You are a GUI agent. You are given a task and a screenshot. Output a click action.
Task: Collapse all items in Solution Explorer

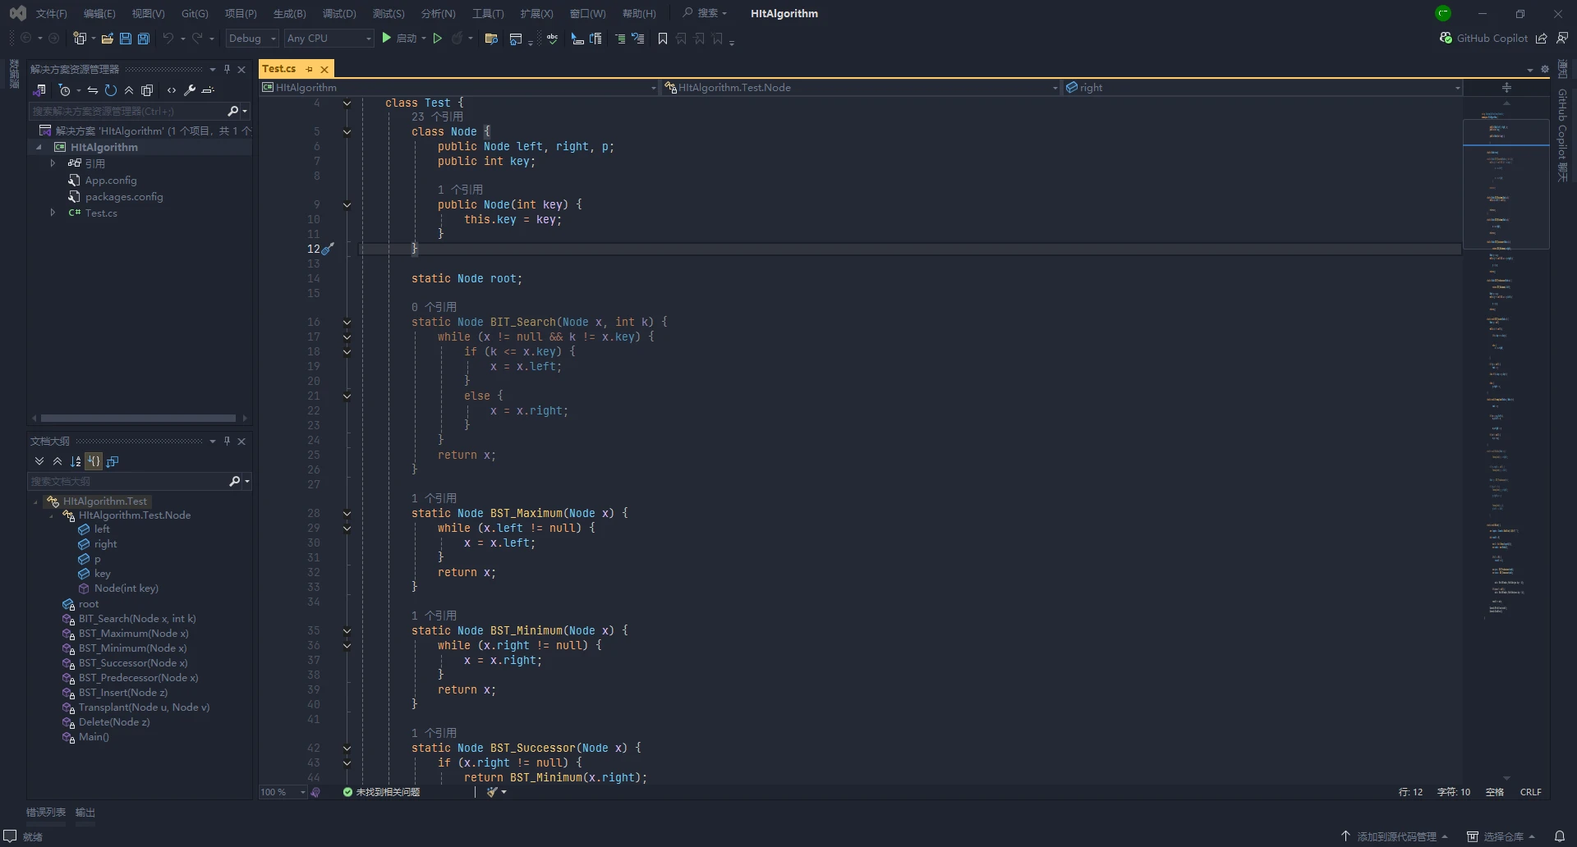pyautogui.click(x=128, y=90)
